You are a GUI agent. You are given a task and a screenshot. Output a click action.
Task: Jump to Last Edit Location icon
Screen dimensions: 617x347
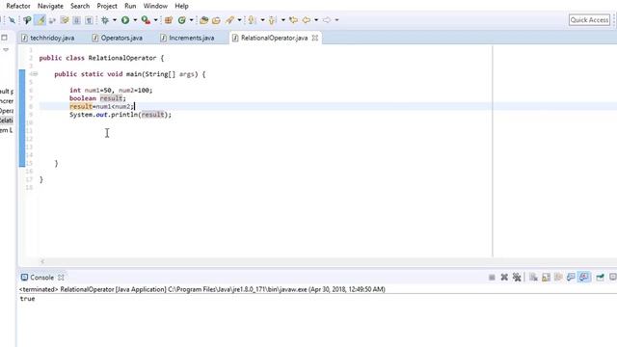click(293, 20)
